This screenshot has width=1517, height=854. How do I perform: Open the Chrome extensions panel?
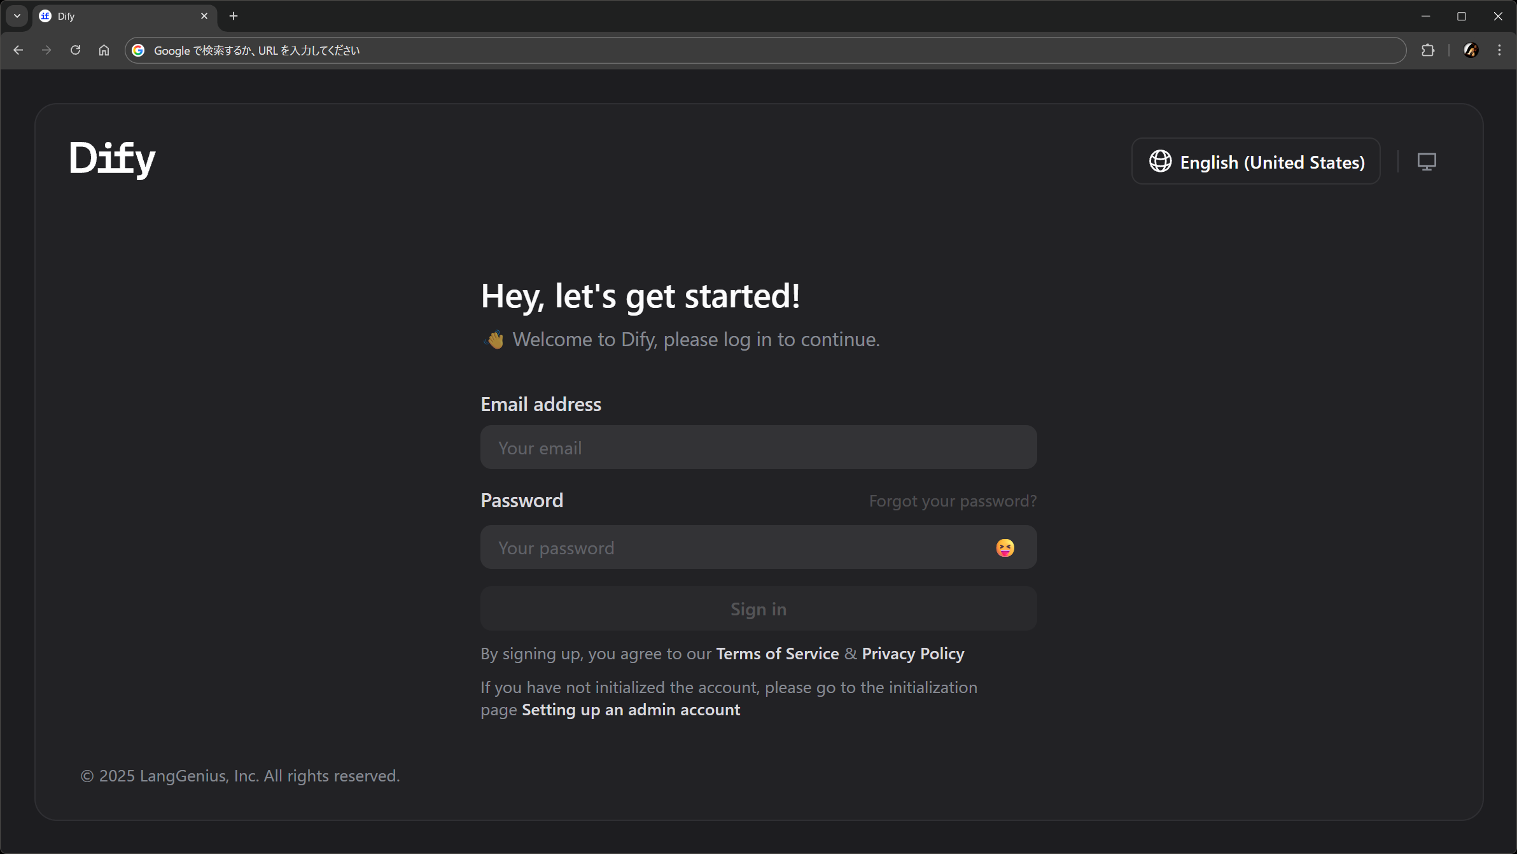coord(1428,50)
